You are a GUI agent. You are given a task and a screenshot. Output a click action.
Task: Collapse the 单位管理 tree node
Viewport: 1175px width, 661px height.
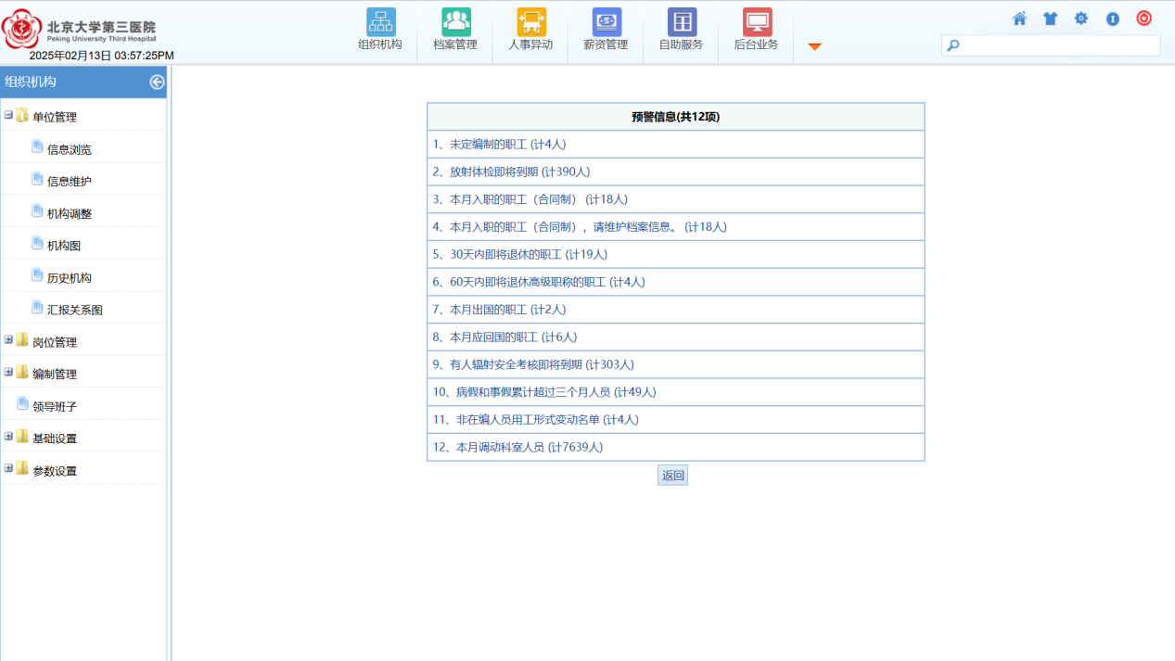[x=8, y=116]
